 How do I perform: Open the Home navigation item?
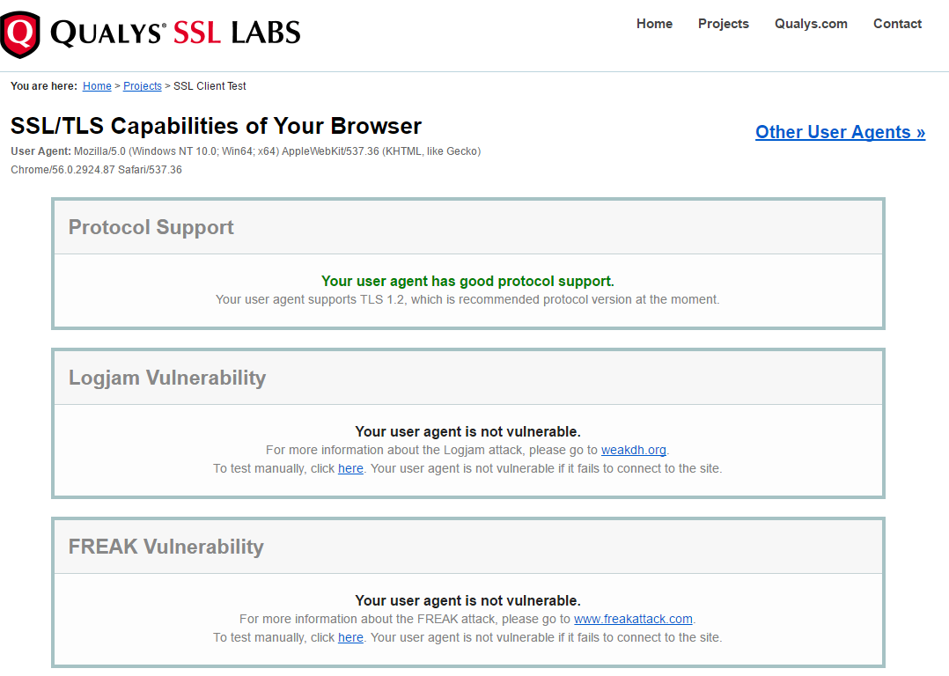pos(654,24)
